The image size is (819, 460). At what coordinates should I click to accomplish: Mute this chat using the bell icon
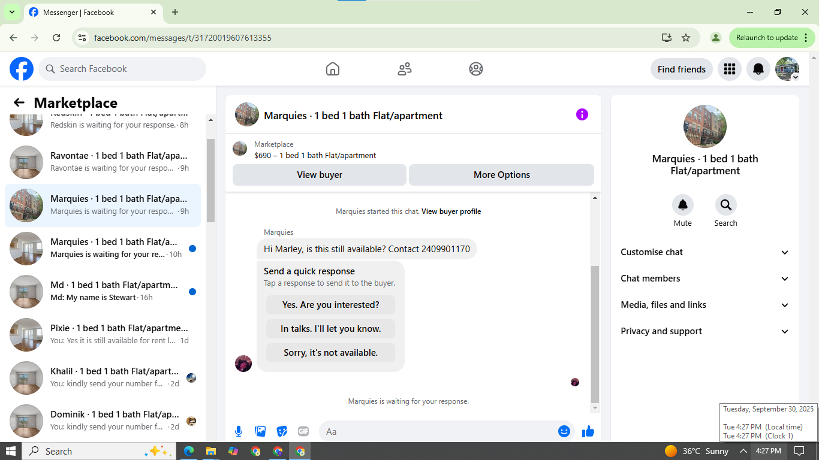click(x=683, y=205)
